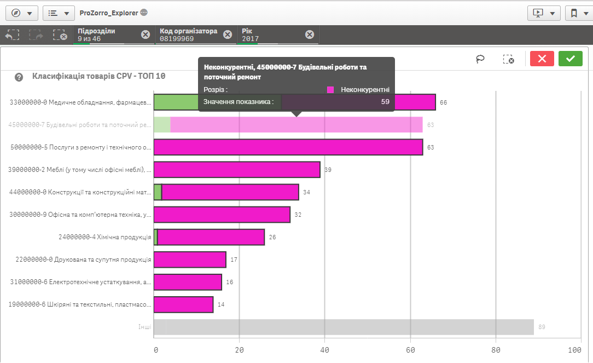Clear the chart's current selection
The width and height of the screenshot is (593, 363).
[x=508, y=59]
